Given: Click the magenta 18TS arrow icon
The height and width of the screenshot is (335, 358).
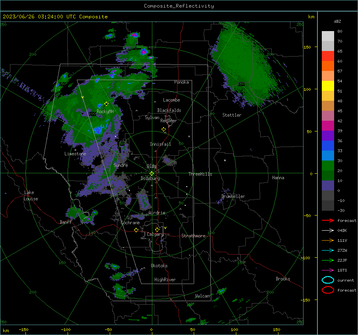Looking at the screenshot, I should [328, 270].
